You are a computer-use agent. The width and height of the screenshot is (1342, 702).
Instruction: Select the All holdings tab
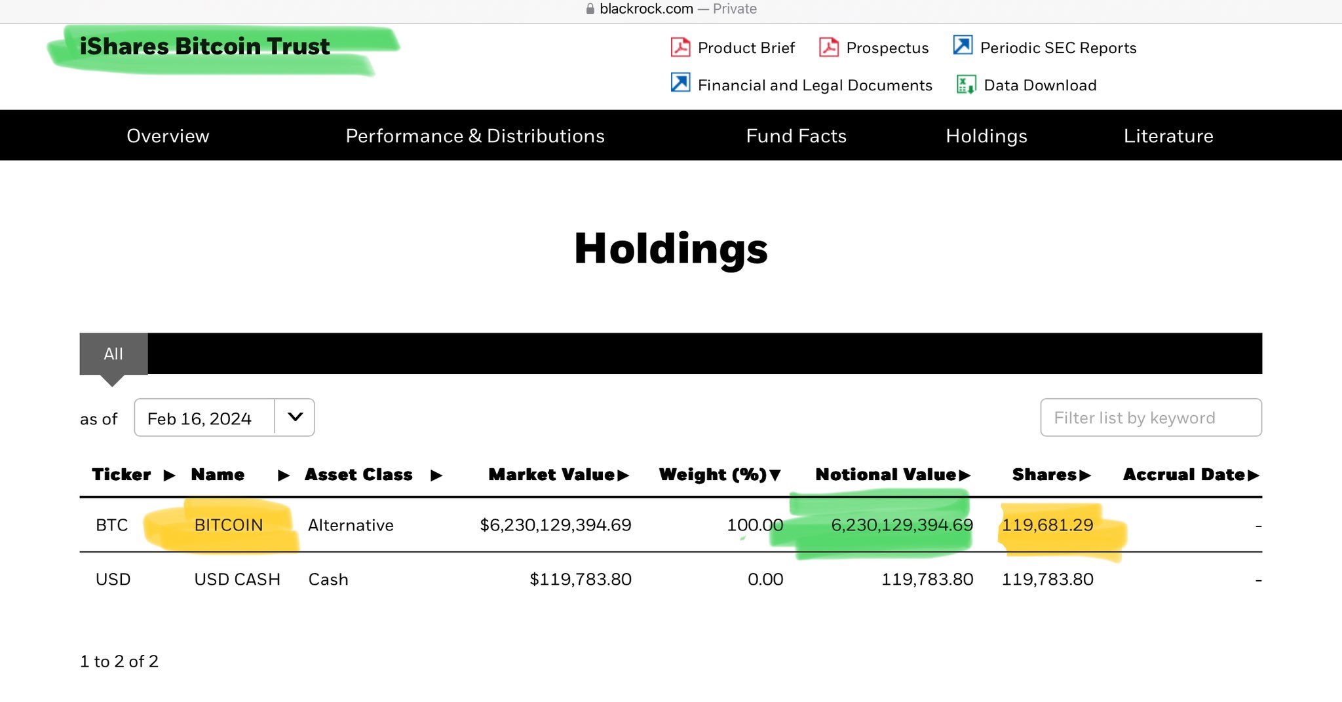click(x=113, y=354)
